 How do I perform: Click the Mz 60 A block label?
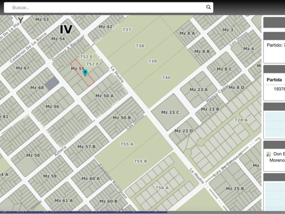pos(91,179)
